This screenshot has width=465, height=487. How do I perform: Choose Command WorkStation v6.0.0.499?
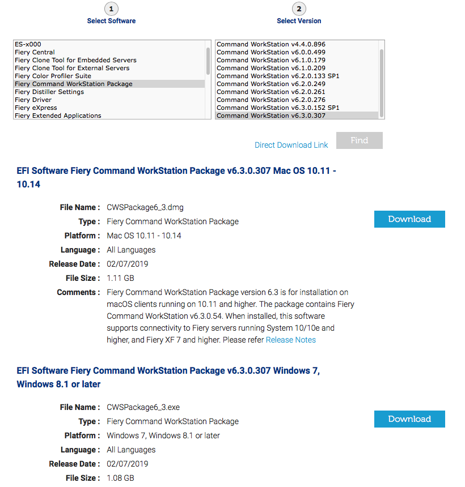270,52
